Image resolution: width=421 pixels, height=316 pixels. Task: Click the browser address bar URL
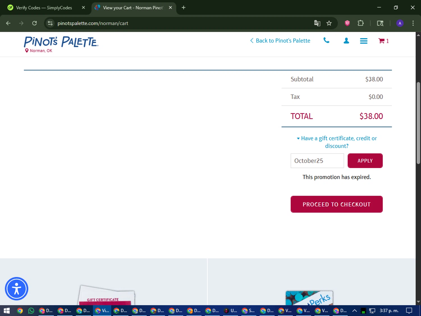93,23
